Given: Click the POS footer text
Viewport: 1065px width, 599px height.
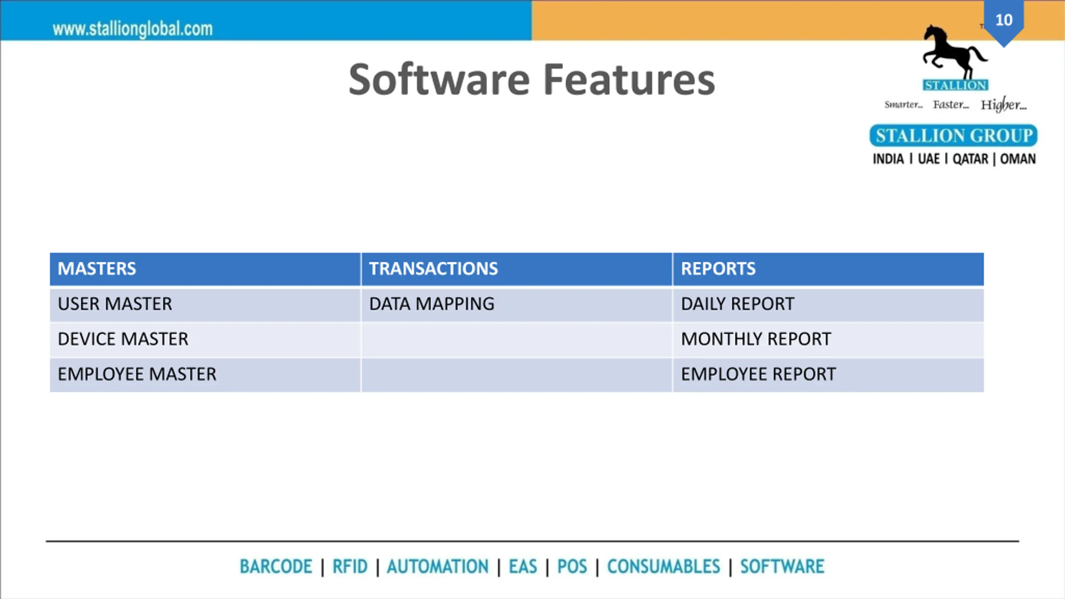Looking at the screenshot, I should [572, 567].
